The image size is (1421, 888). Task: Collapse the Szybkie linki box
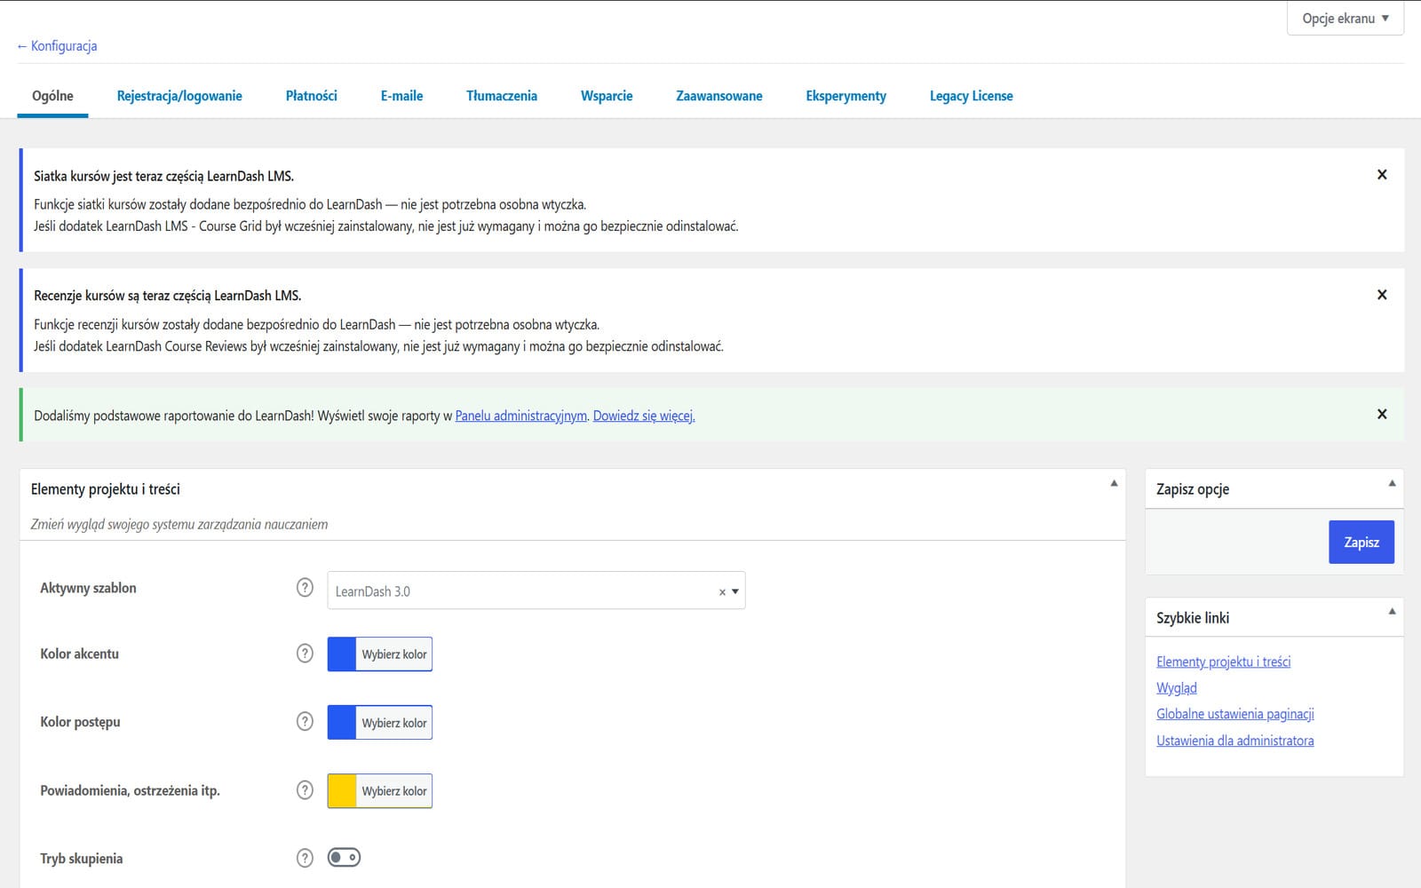click(x=1392, y=612)
